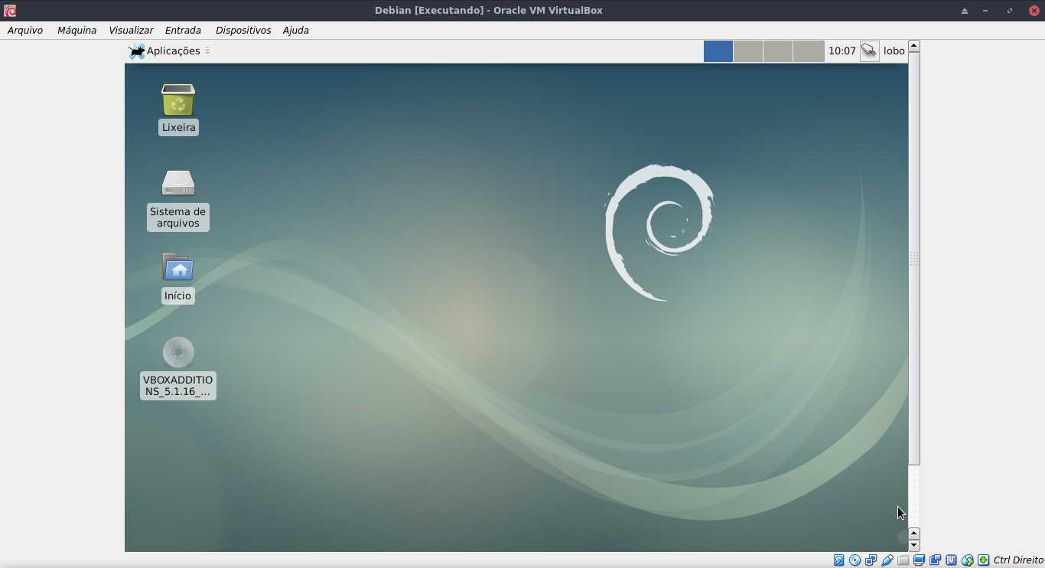1045x568 pixels.
Task: Select the Sistema de arquivos drive icon
Action: pos(178,183)
